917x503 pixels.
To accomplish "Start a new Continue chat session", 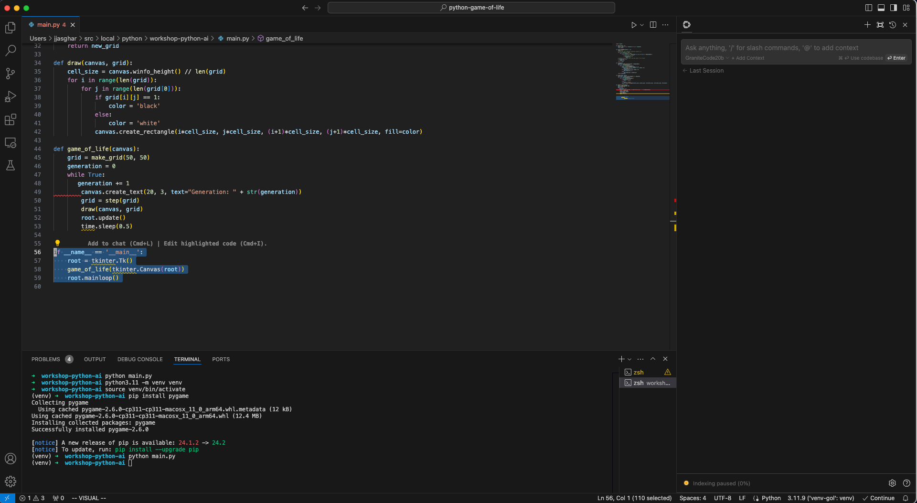I will click(x=867, y=25).
